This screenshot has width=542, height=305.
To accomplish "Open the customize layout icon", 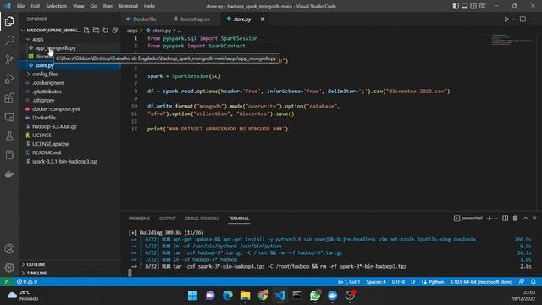I will pyautogui.click(x=482, y=6).
